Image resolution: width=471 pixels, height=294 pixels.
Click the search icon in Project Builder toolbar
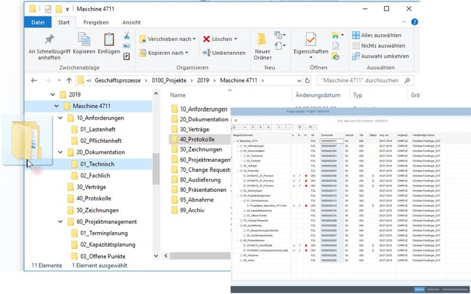coord(279,127)
